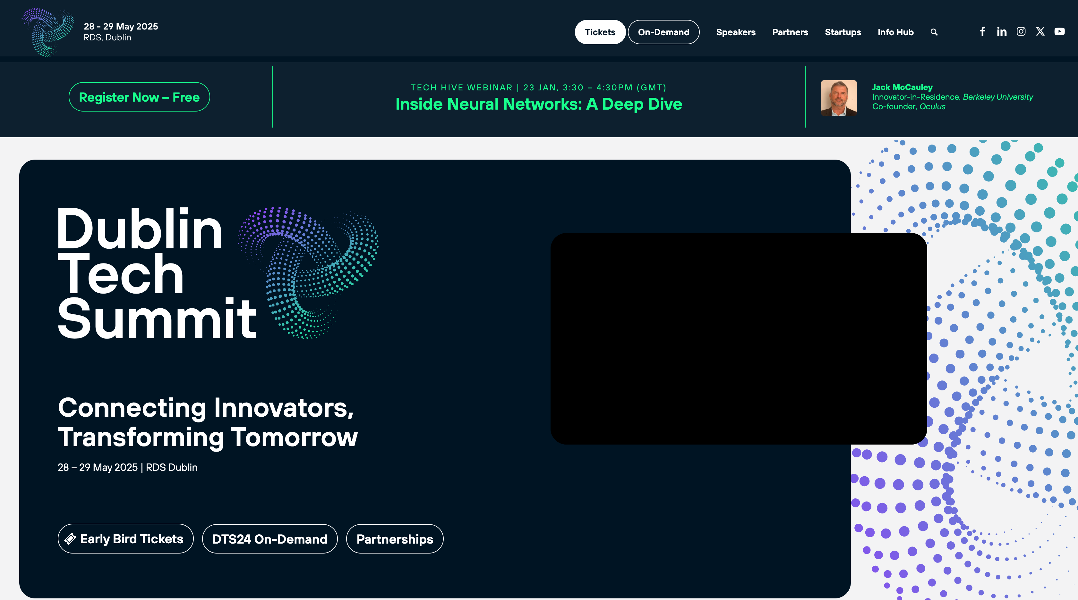This screenshot has height=600, width=1078.
Task: Open the X (Twitter) icon
Action: [1040, 32]
